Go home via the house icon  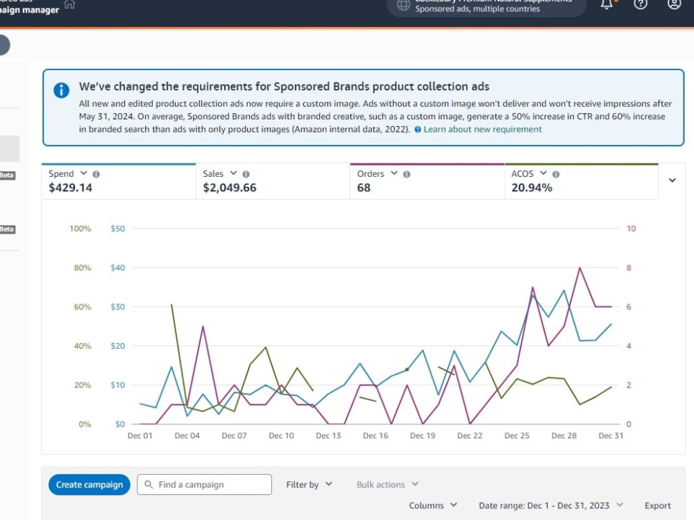69,4
